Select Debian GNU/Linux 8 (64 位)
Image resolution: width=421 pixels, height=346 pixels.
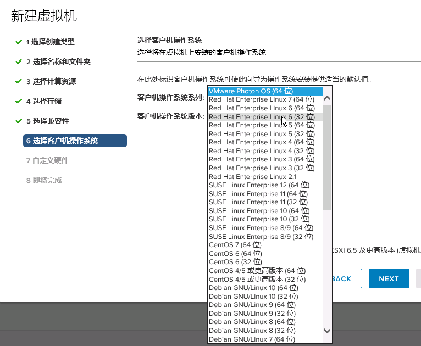[x=265, y=322]
